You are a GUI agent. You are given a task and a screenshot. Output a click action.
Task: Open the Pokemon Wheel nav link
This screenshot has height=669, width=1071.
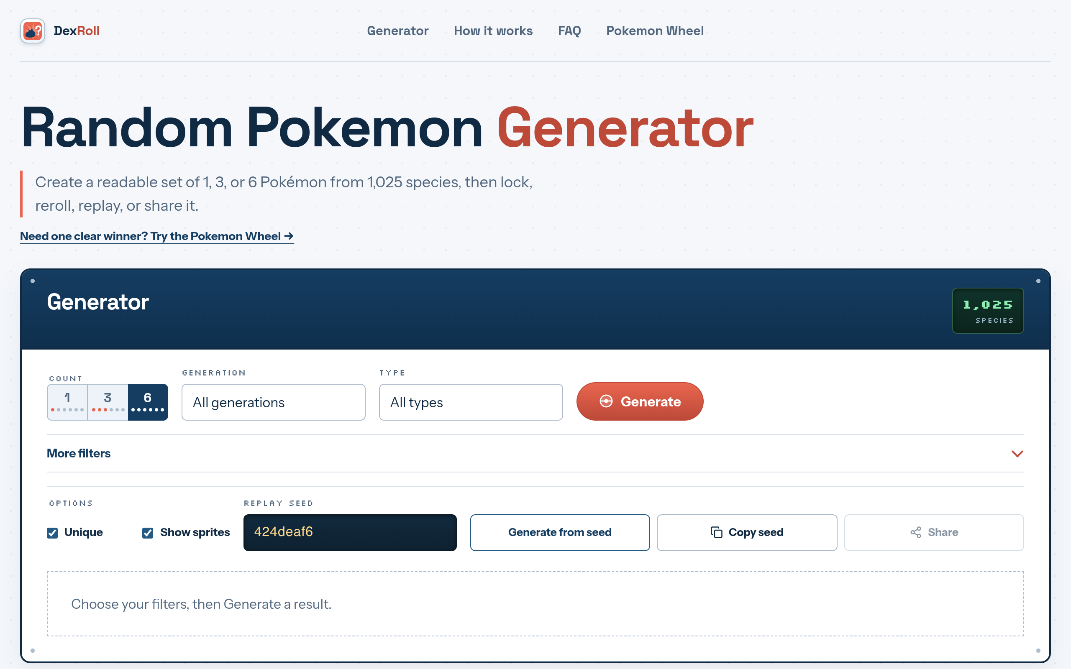click(655, 31)
